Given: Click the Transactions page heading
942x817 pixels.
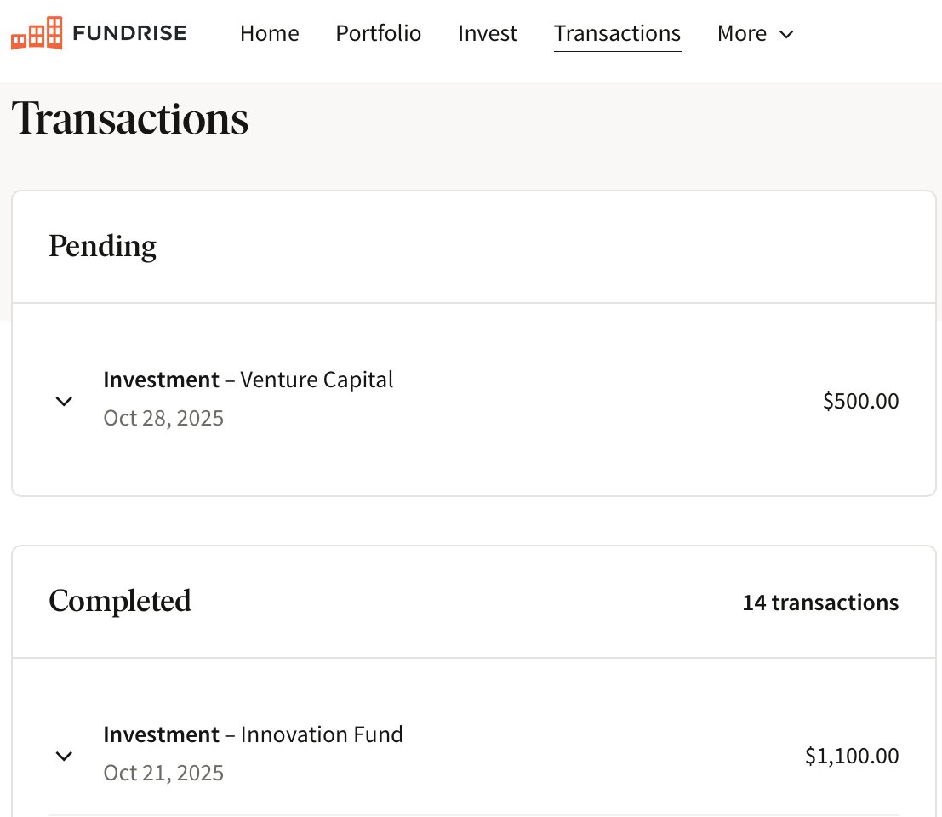Looking at the screenshot, I should click(x=129, y=119).
